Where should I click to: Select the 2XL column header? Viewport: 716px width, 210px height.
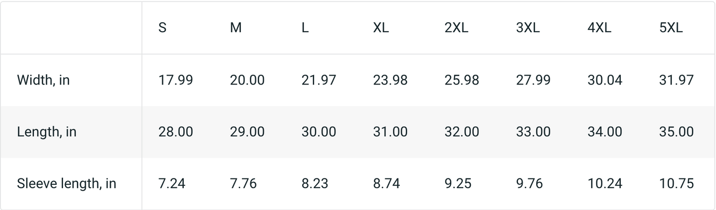click(x=456, y=28)
